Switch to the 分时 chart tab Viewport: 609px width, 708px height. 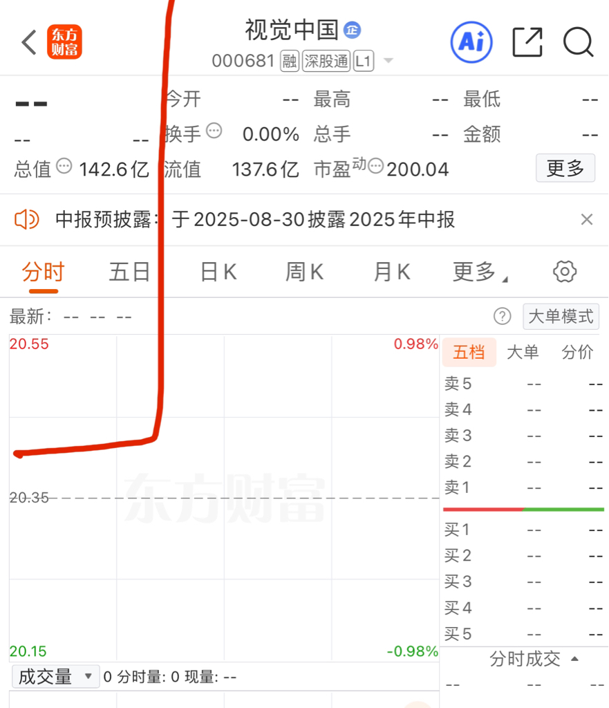(x=44, y=272)
